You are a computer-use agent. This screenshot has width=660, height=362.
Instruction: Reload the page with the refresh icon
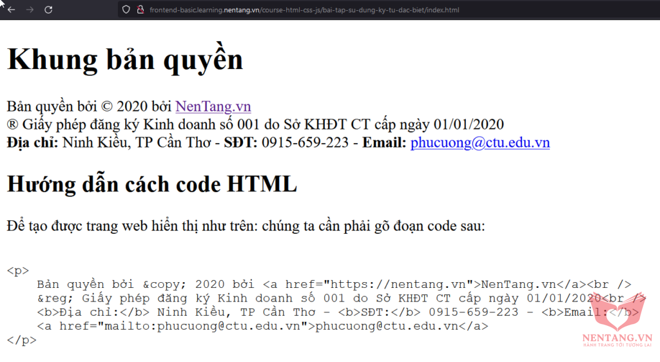pyautogui.click(x=48, y=10)
